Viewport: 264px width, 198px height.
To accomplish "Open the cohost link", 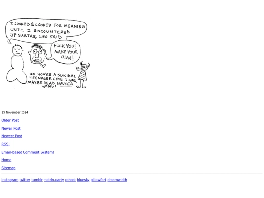I will tap(70, 180).
